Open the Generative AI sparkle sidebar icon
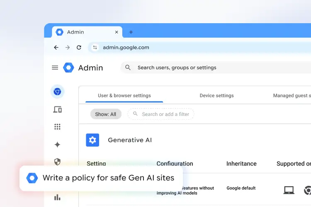 coord(57,144)
